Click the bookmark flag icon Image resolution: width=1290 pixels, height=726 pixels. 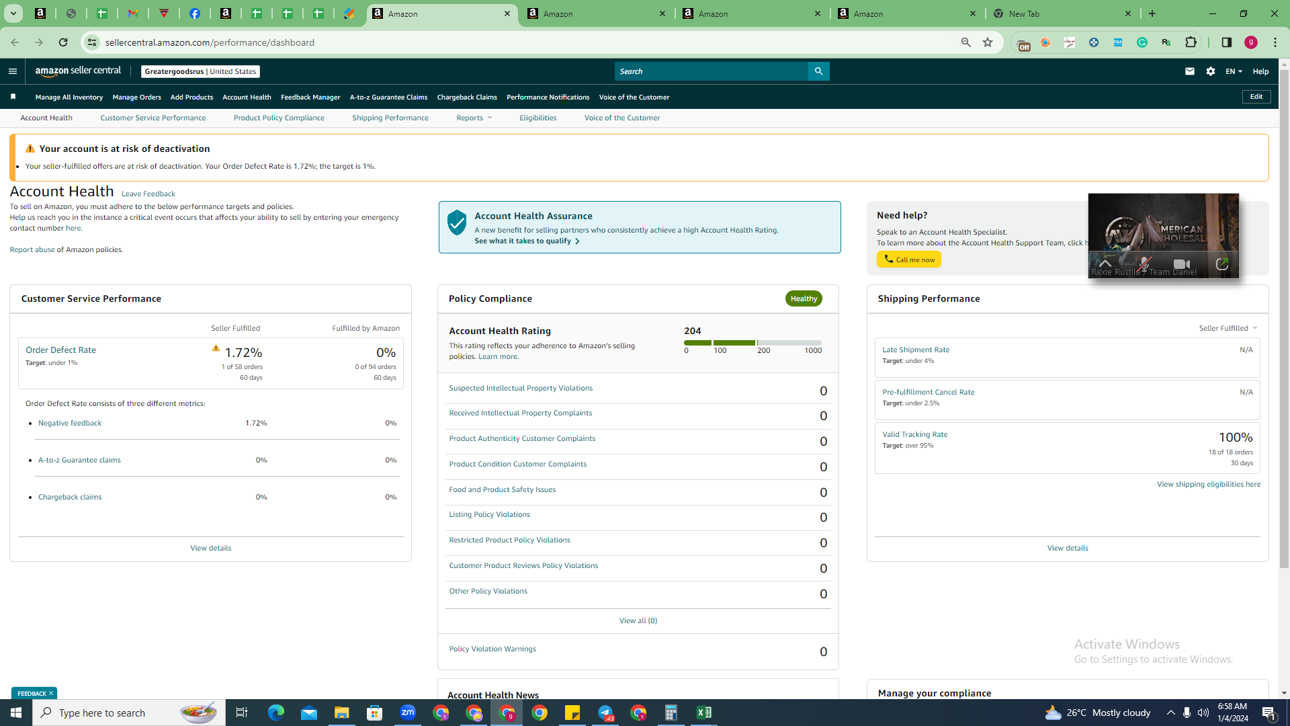pos(13,97)
